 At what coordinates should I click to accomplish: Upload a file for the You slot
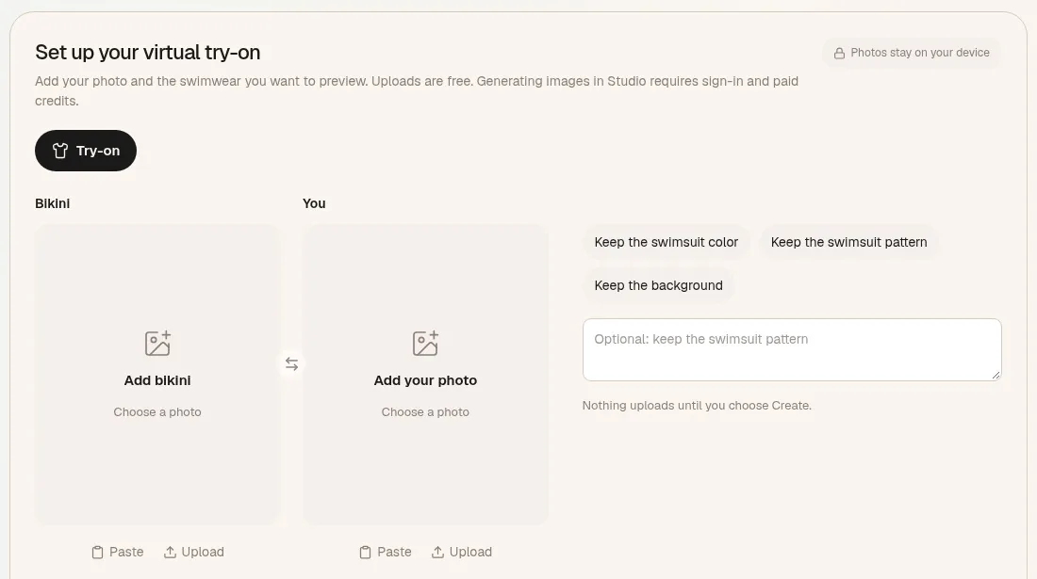[x=462, y=552]
